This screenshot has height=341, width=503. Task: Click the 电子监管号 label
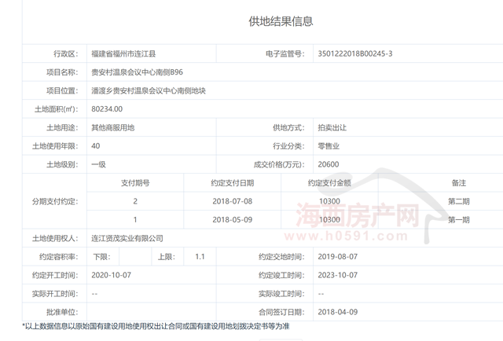[x=285, y=53]
